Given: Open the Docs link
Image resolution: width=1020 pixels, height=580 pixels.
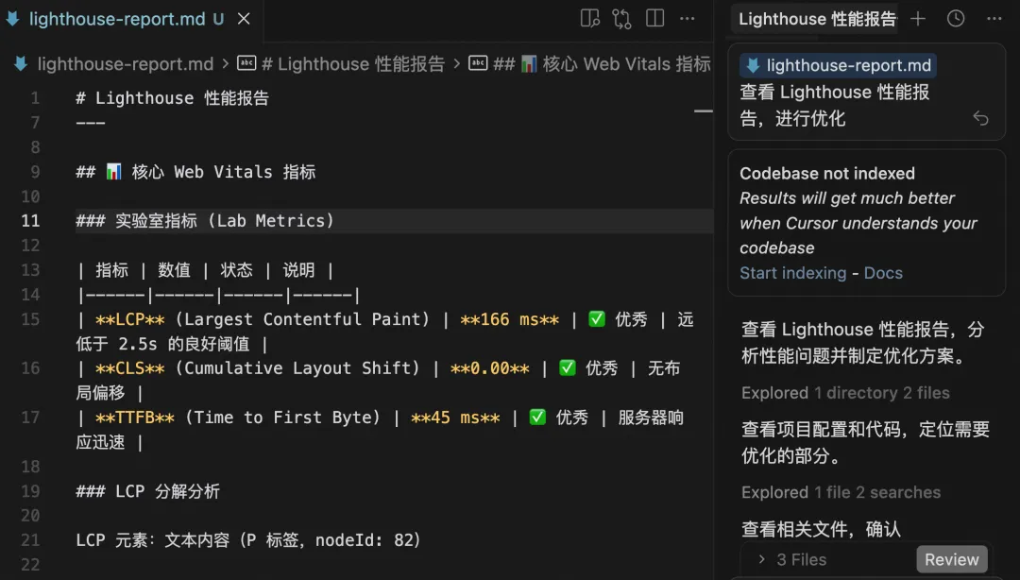Looking at the screenshot, I should pyautogui.click(x=883, y=273).
